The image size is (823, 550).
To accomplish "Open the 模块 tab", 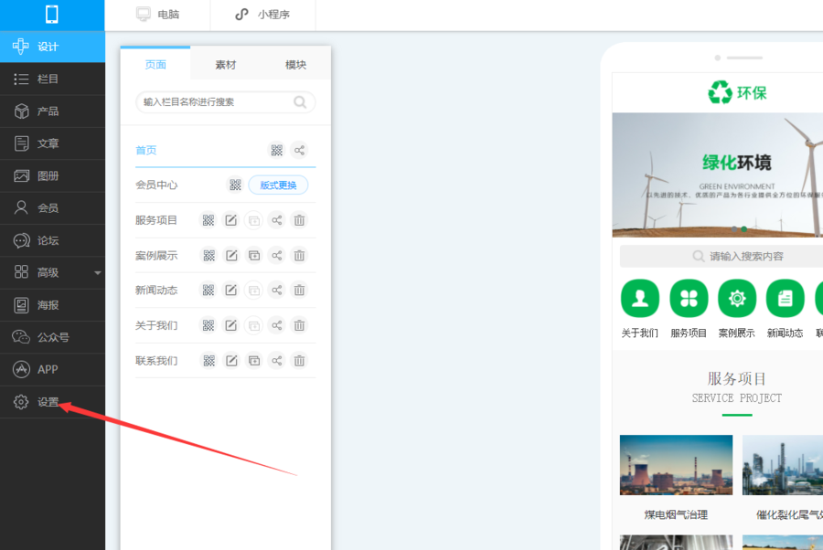I will [295, 65].
